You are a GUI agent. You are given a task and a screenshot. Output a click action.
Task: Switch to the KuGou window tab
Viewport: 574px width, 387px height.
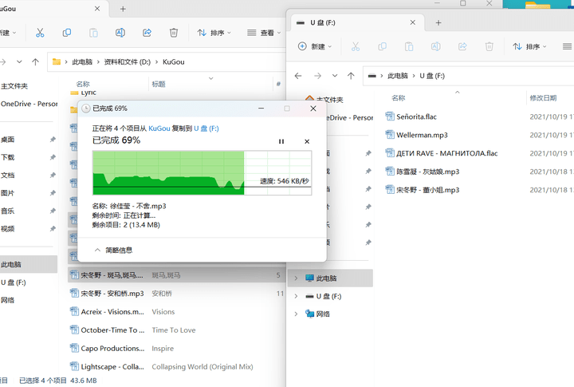coord(48,9)
